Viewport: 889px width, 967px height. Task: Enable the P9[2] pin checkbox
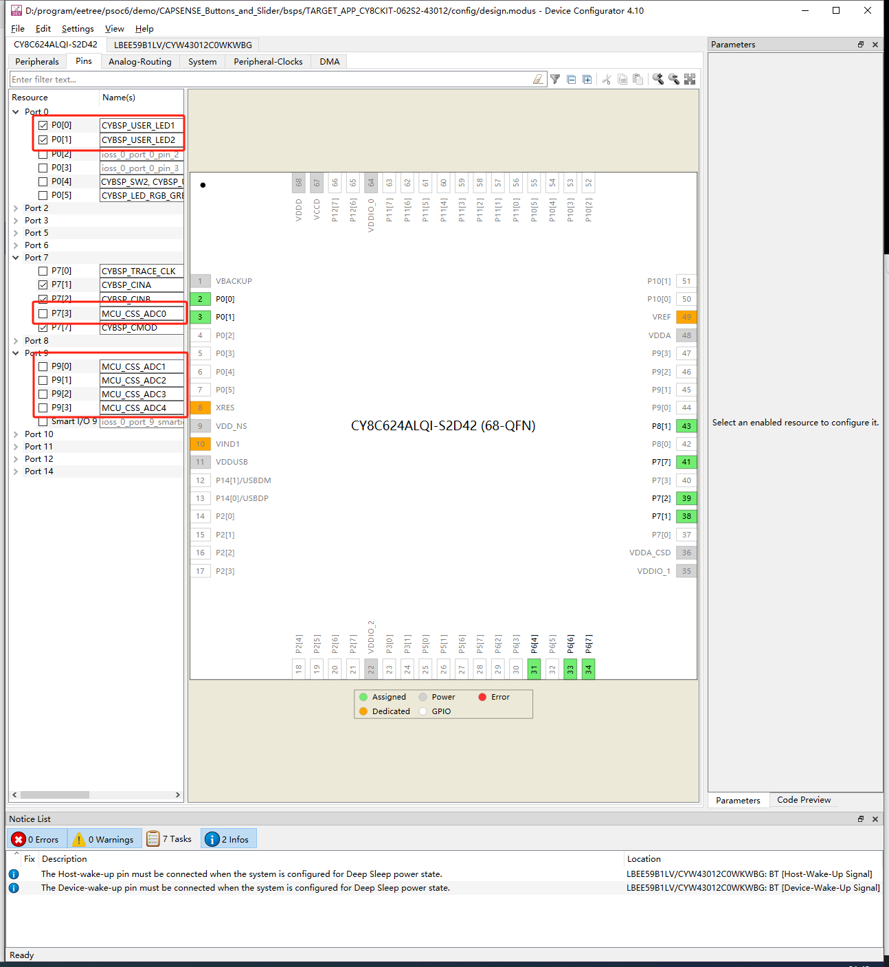pos(43,394)
